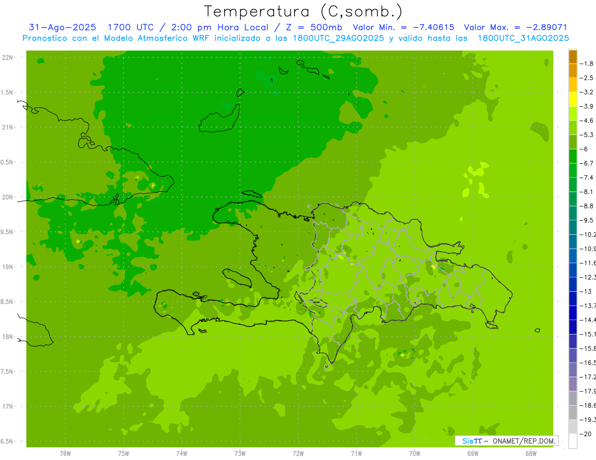Image resolution: width=596 pixels, height=460 pixels.
Task: Click the '20N' latitude axis label
Action: [x=8, y=197]
